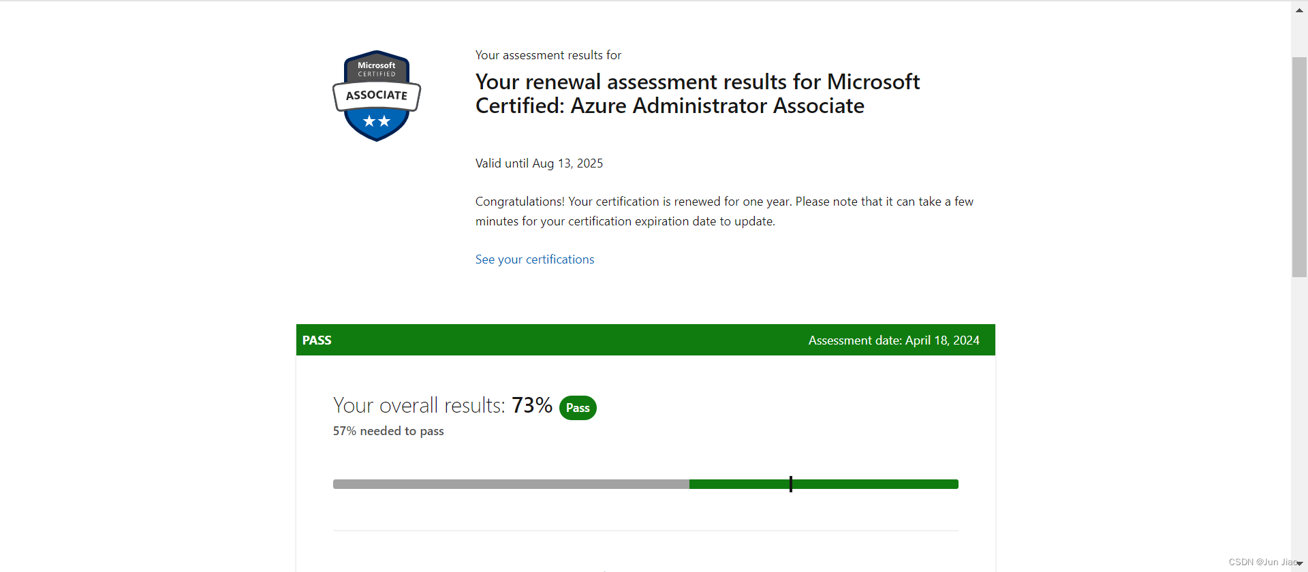
Task: Open the See your certifications link
Action: (535, 259)
